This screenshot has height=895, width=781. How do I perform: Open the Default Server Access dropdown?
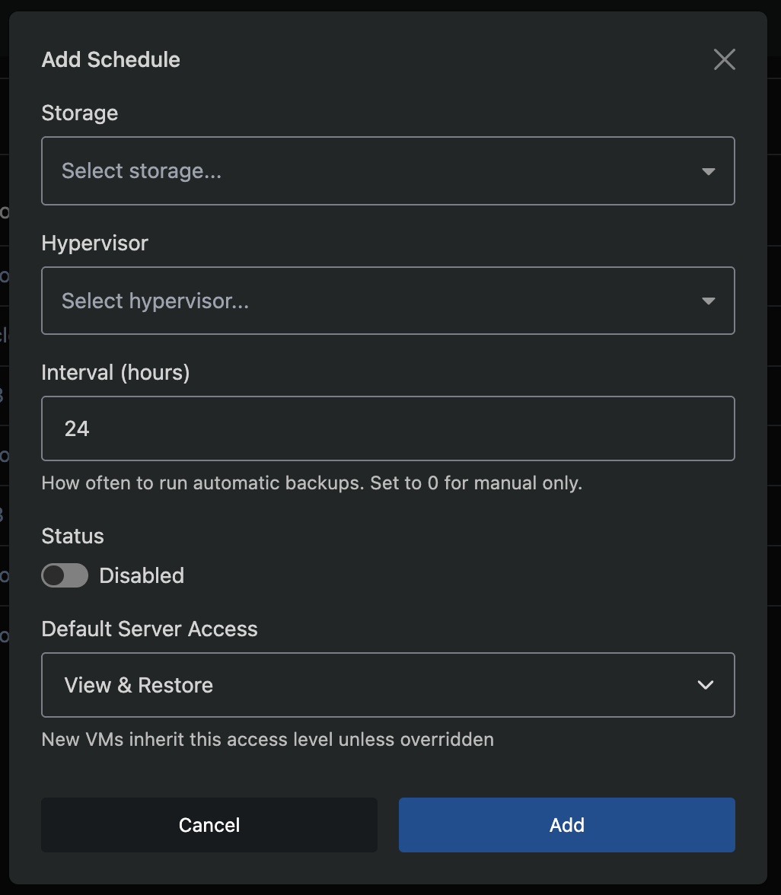pos(388,685)
